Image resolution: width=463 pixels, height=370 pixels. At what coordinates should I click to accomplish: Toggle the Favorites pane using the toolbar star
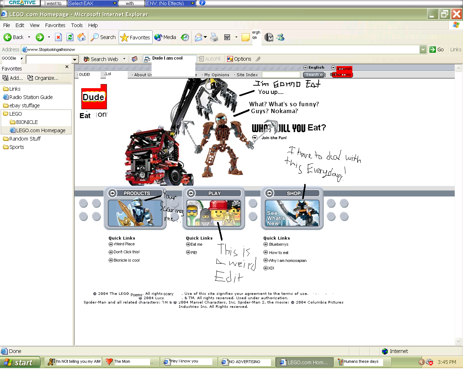click(135, 37)
